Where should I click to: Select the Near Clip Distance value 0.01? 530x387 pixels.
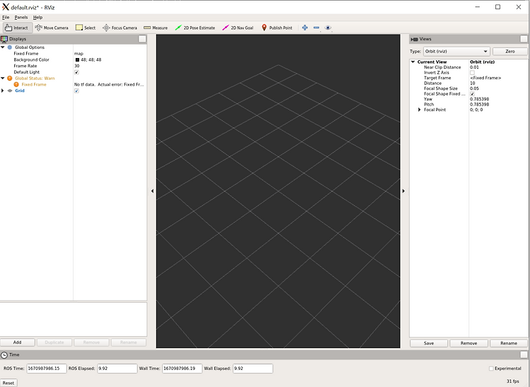[x=474, y=67]
